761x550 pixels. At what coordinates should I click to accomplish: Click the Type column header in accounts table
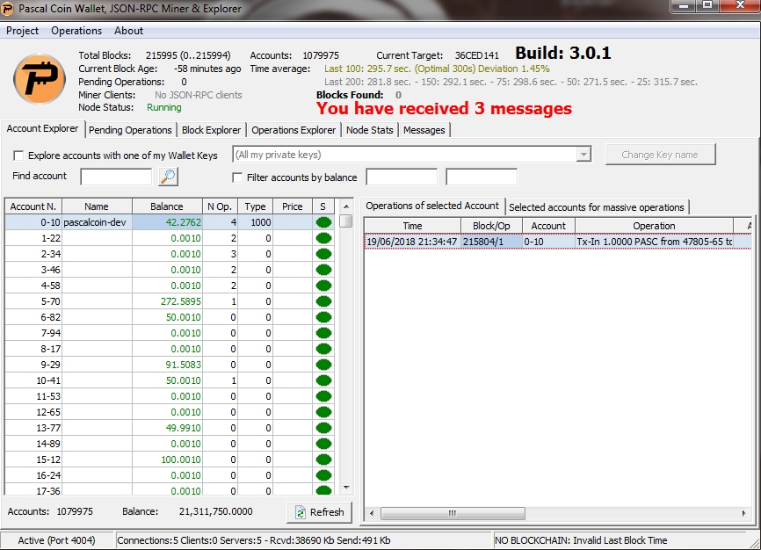pyautogui.click(x=256, y=206)
